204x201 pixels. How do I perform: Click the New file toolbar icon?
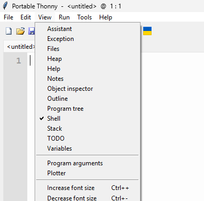click(x=9, y=31)
